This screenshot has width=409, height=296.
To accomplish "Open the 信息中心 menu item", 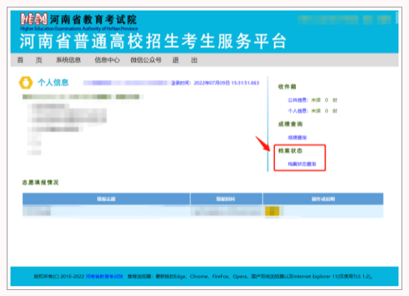I will pos(107,60).
